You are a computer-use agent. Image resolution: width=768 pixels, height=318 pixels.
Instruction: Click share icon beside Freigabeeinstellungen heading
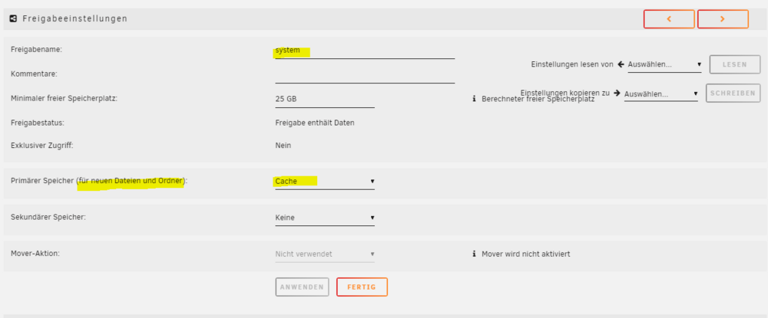tap(13, 18)
